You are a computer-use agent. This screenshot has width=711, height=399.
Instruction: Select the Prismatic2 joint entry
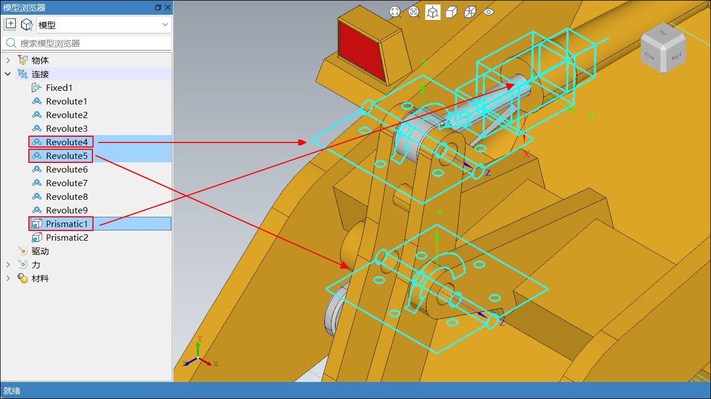click(67, 237)
